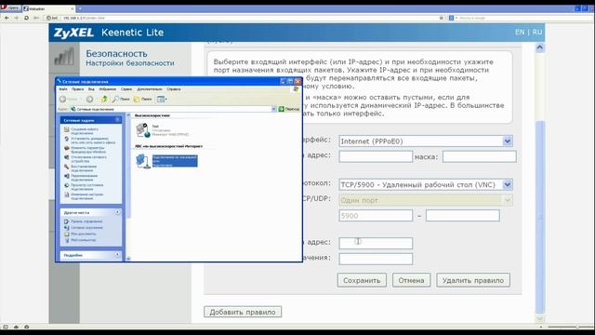Switch router interface language to EN
The image size is (595, 335).
[x=520, y=33]
